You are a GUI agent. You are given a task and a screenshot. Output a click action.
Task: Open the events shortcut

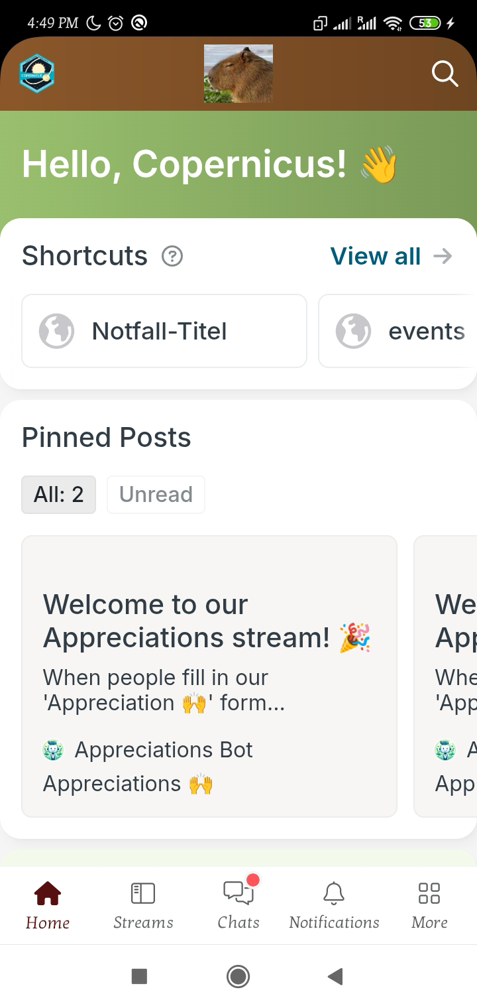click(x=397, y=331)
